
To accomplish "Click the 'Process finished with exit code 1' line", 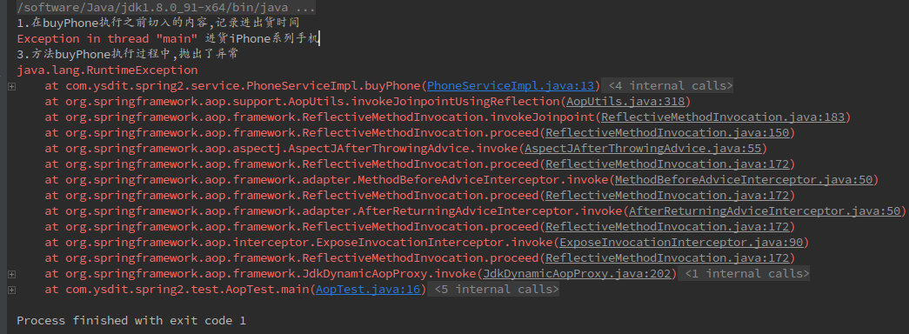I will coord(131,320).
